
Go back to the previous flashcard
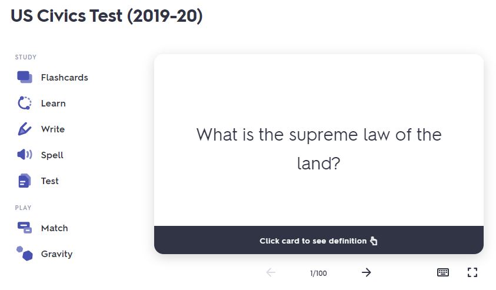tap(271, 272)
